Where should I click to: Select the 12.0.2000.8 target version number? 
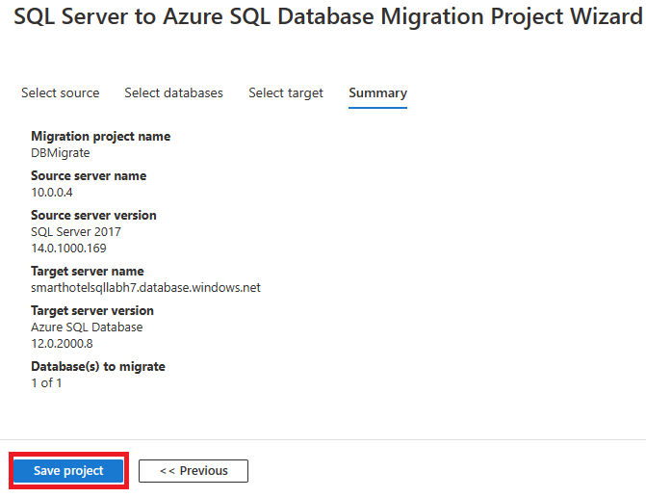tap(63, 344)
